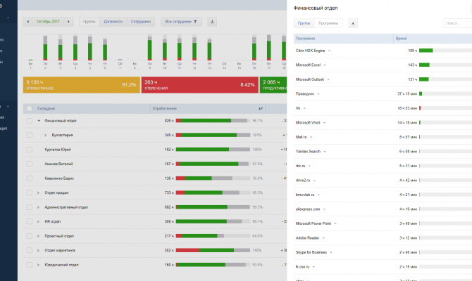472x281 pixels.
Task: Expand the Юридический отдел group
Action: click(x=38, y=265)
